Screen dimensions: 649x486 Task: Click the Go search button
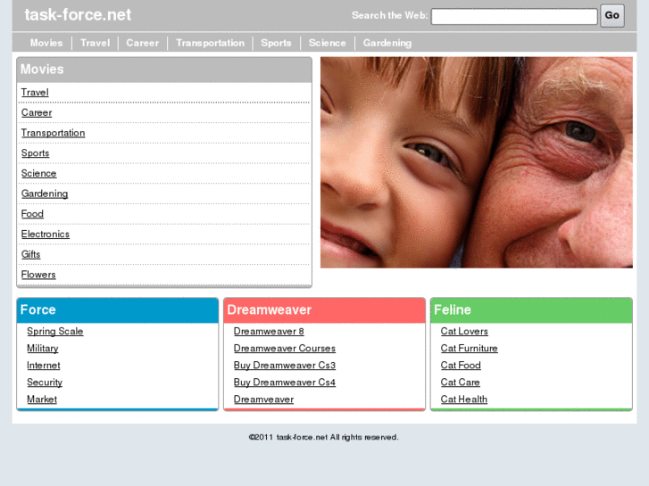pos(612,16)
